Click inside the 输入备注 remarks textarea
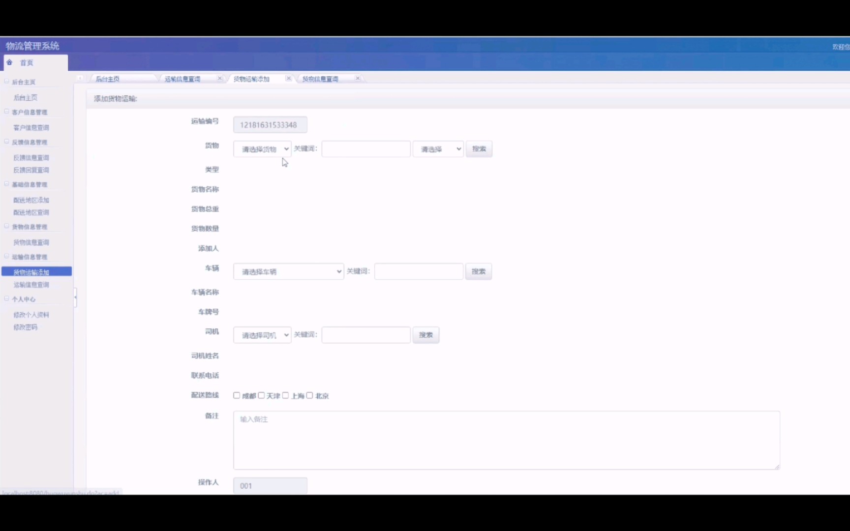The width and height of the screenshot is (850, 531). (x=507, y=441)
